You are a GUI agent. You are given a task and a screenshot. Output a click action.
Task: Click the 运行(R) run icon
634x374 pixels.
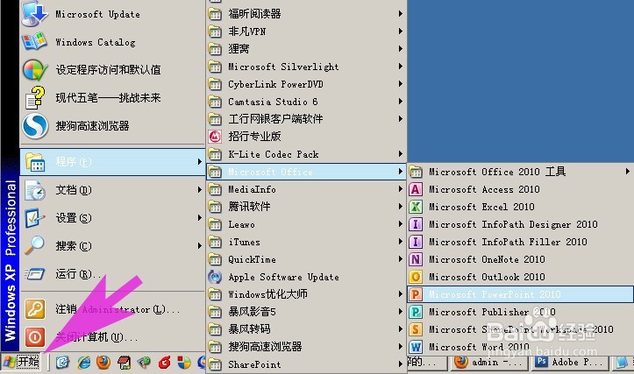pyautogui.click(x=35, y=274)
